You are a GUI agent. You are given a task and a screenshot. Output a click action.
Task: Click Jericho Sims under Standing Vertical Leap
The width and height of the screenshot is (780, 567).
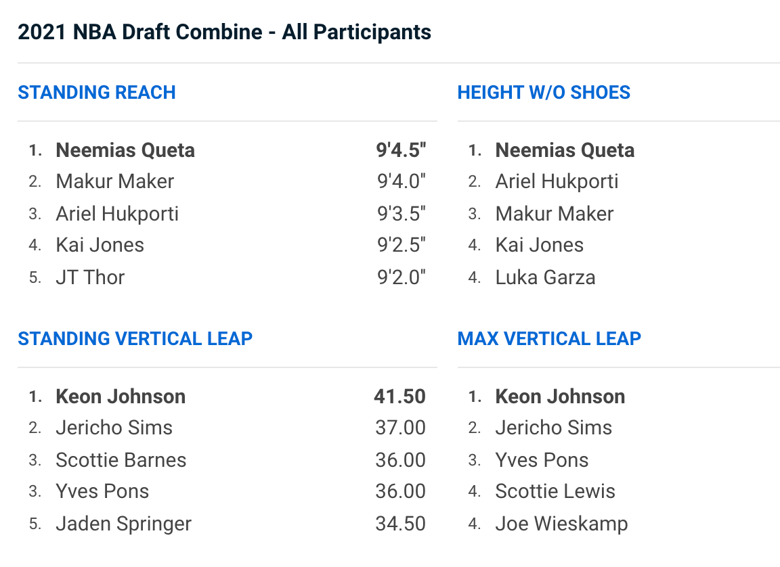[114, 428]
